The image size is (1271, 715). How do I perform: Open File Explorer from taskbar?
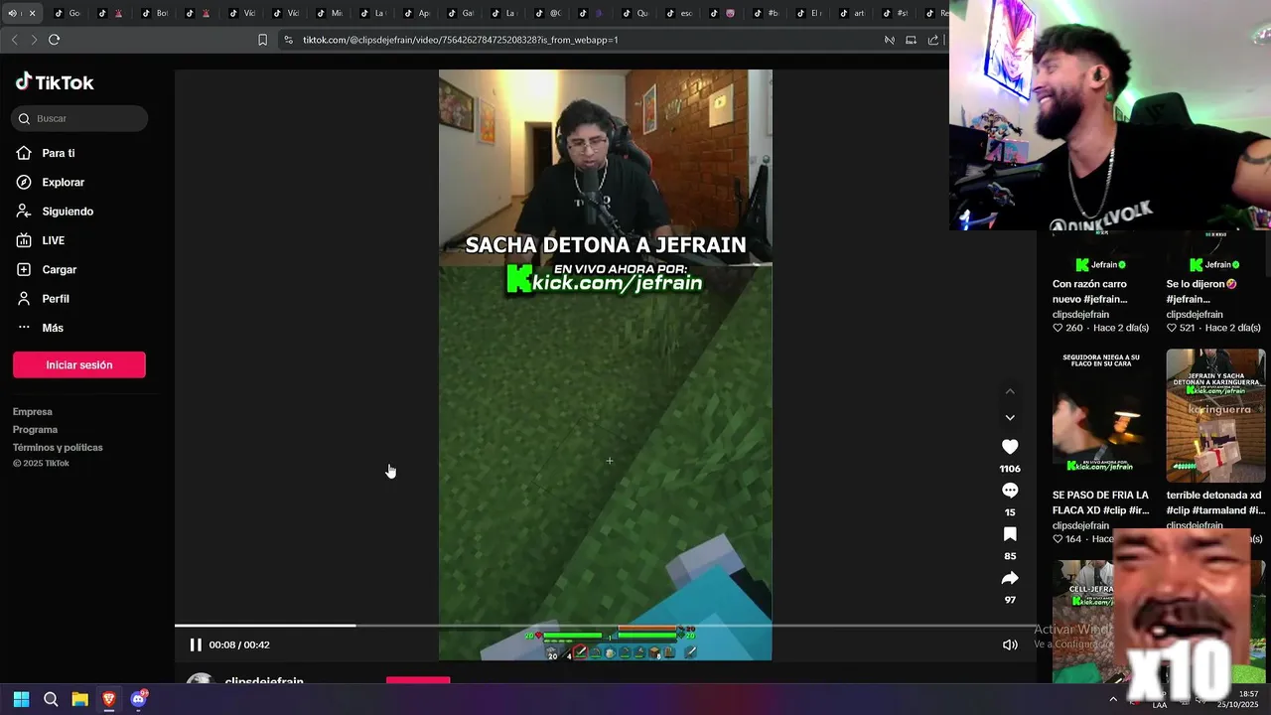pyautogui.click(x=79, y=699)
